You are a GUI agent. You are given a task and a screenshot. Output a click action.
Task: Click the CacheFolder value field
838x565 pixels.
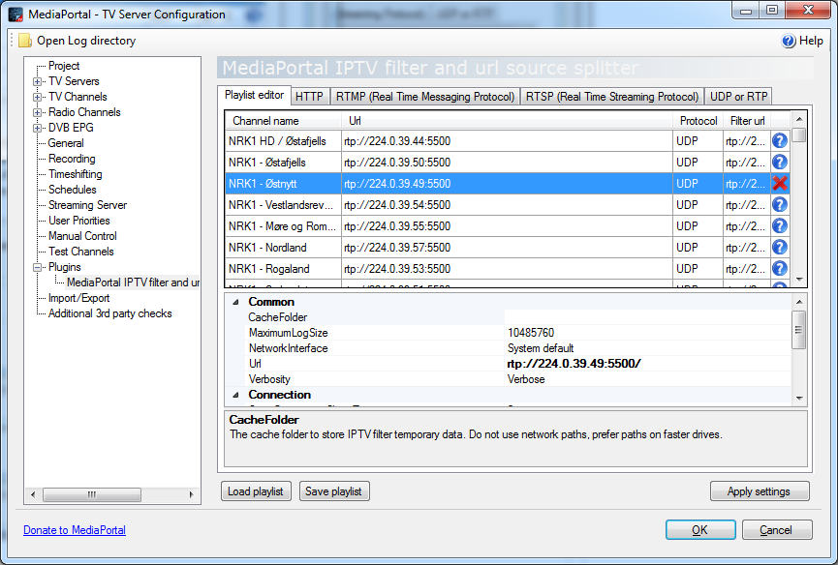point(647,317)
